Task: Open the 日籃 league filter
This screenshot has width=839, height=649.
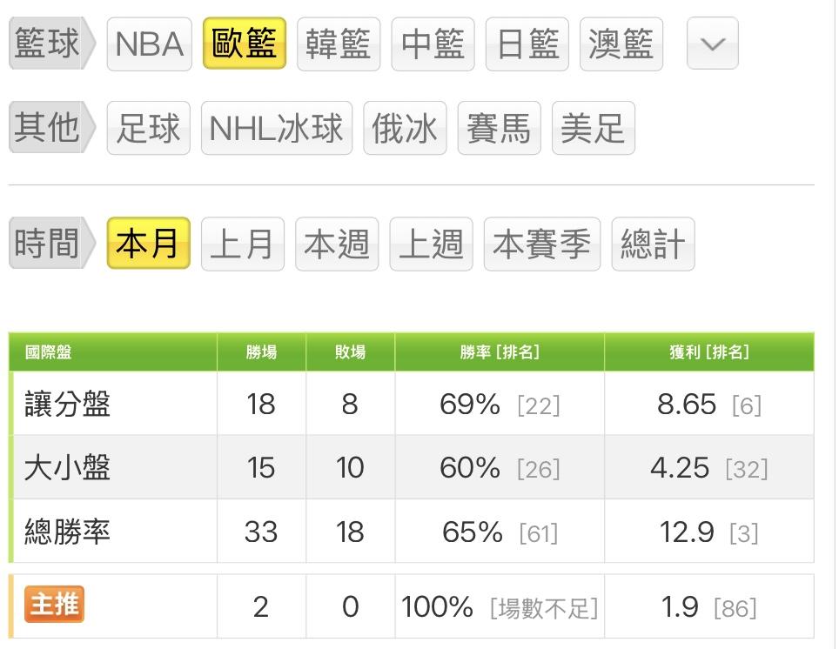Action: coord(527,43)
